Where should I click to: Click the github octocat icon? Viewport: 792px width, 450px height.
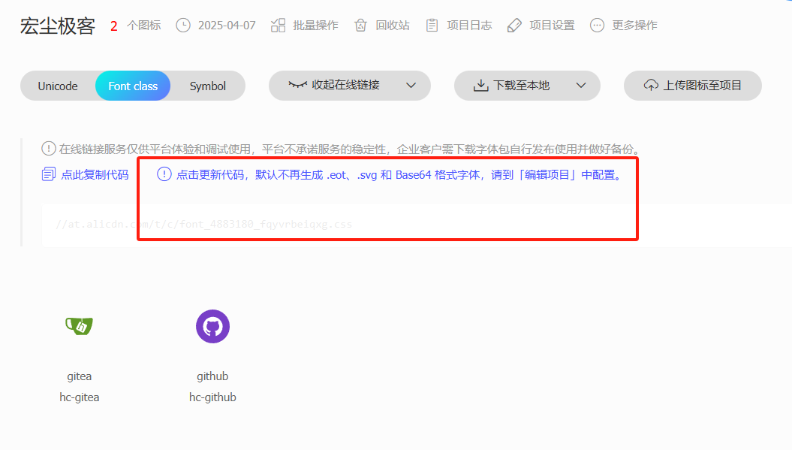point(212,327)
